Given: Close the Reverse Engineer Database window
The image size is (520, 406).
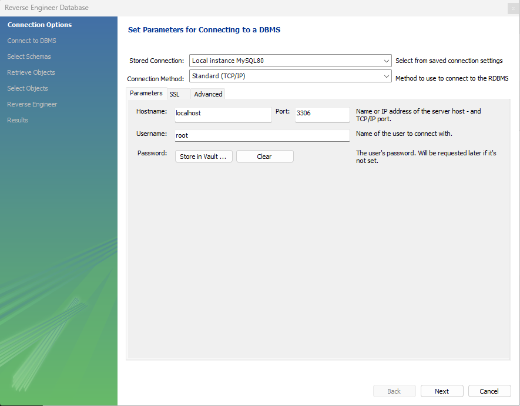Looking at the screenshot, I should pos(513,8).
